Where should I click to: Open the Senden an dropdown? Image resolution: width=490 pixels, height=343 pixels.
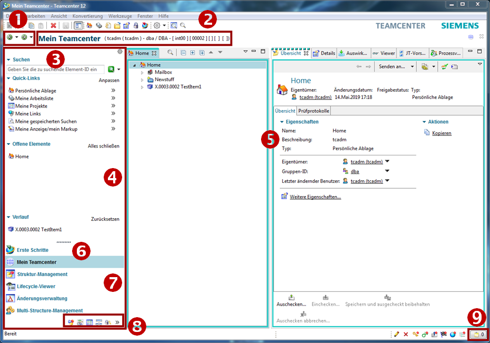[396, 67]
